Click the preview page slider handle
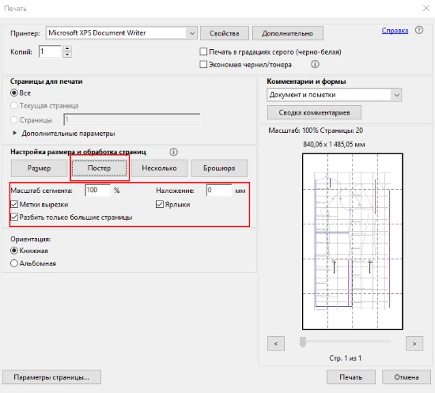This screenshot has width=435, height=393. [x=303, y=342]
